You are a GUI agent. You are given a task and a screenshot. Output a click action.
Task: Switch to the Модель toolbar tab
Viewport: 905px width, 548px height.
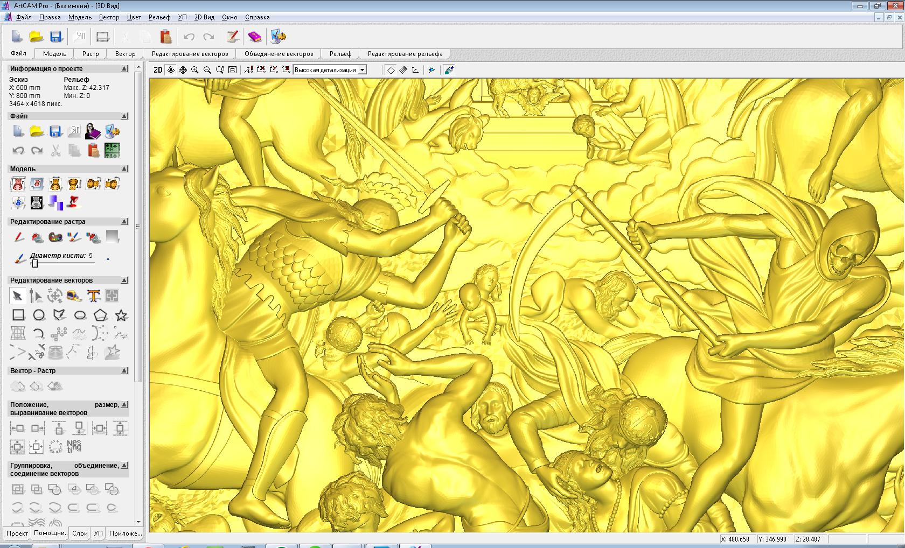[55, 54]
